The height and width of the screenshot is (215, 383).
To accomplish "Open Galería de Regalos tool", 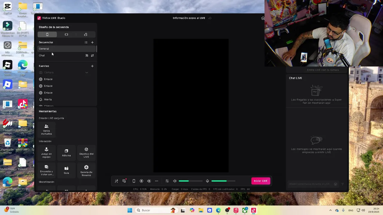I will (x=86, y=170).
